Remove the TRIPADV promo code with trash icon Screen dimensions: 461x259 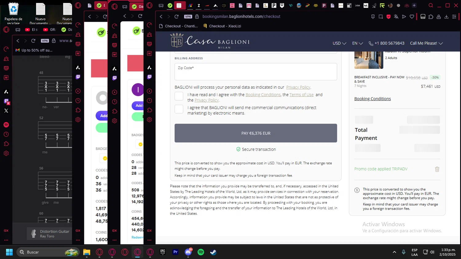point(437,169)
